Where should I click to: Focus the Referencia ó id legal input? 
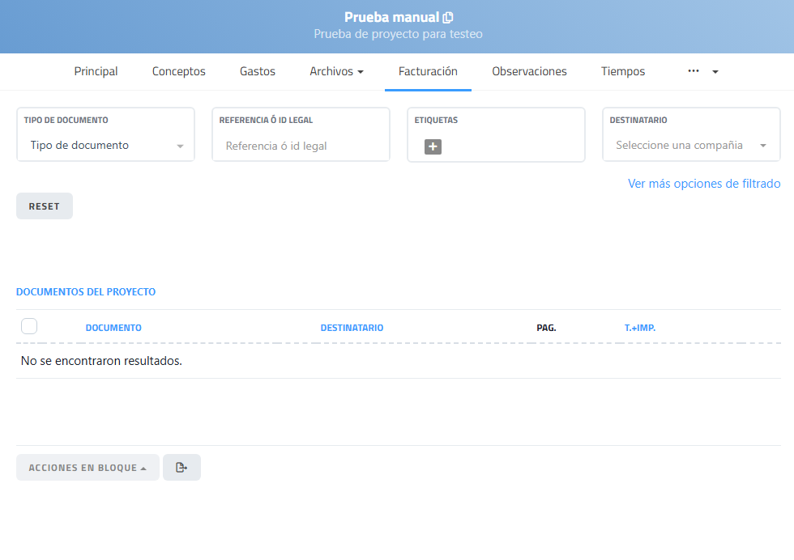pyautogui.click(x=300, y=146)
